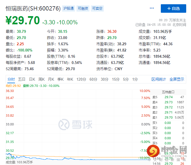The height and width of the screenshot is (165, 191).
Task: Click the current price ¥29.70
Action: 23,20
